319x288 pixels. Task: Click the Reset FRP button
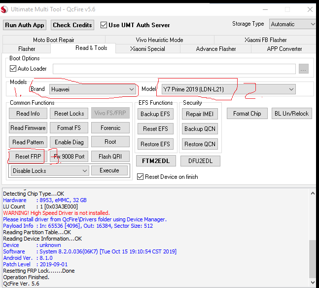(28, 156)
